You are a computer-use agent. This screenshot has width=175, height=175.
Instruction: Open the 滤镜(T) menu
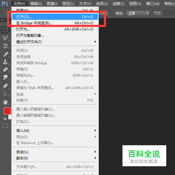118,4
